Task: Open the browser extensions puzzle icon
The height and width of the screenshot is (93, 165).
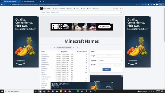Action: (x=148, y=5)
